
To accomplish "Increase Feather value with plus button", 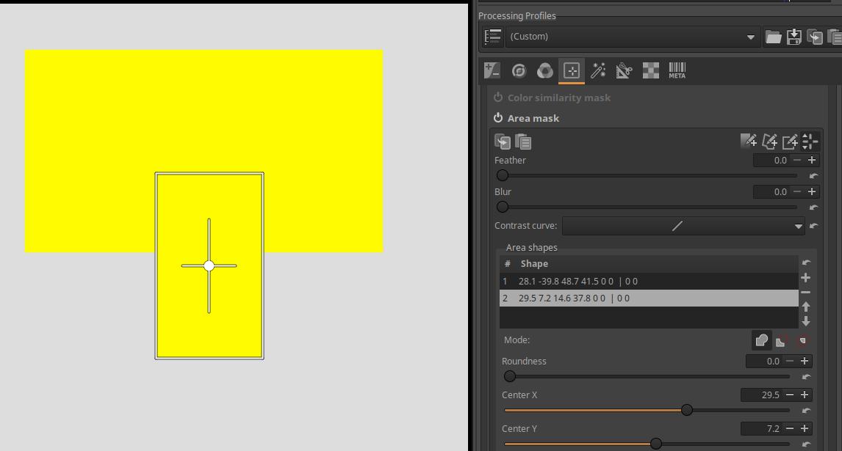I will [812, 160].
